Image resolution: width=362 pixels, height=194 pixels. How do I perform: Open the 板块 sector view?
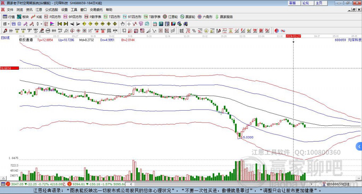23,17
